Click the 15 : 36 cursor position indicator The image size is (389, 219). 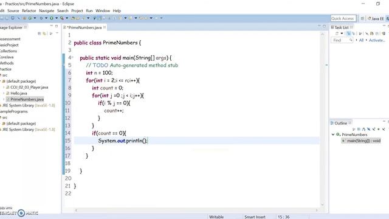tap(284, 217)
